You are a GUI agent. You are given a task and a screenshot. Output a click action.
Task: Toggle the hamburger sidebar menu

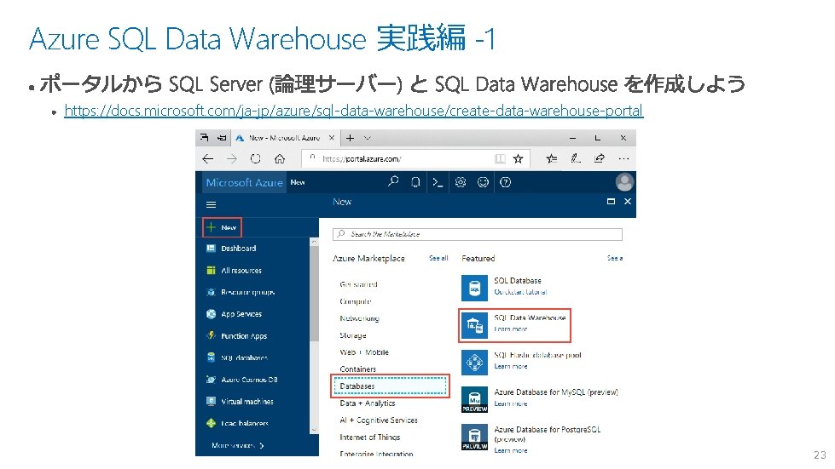click(211, 204)
